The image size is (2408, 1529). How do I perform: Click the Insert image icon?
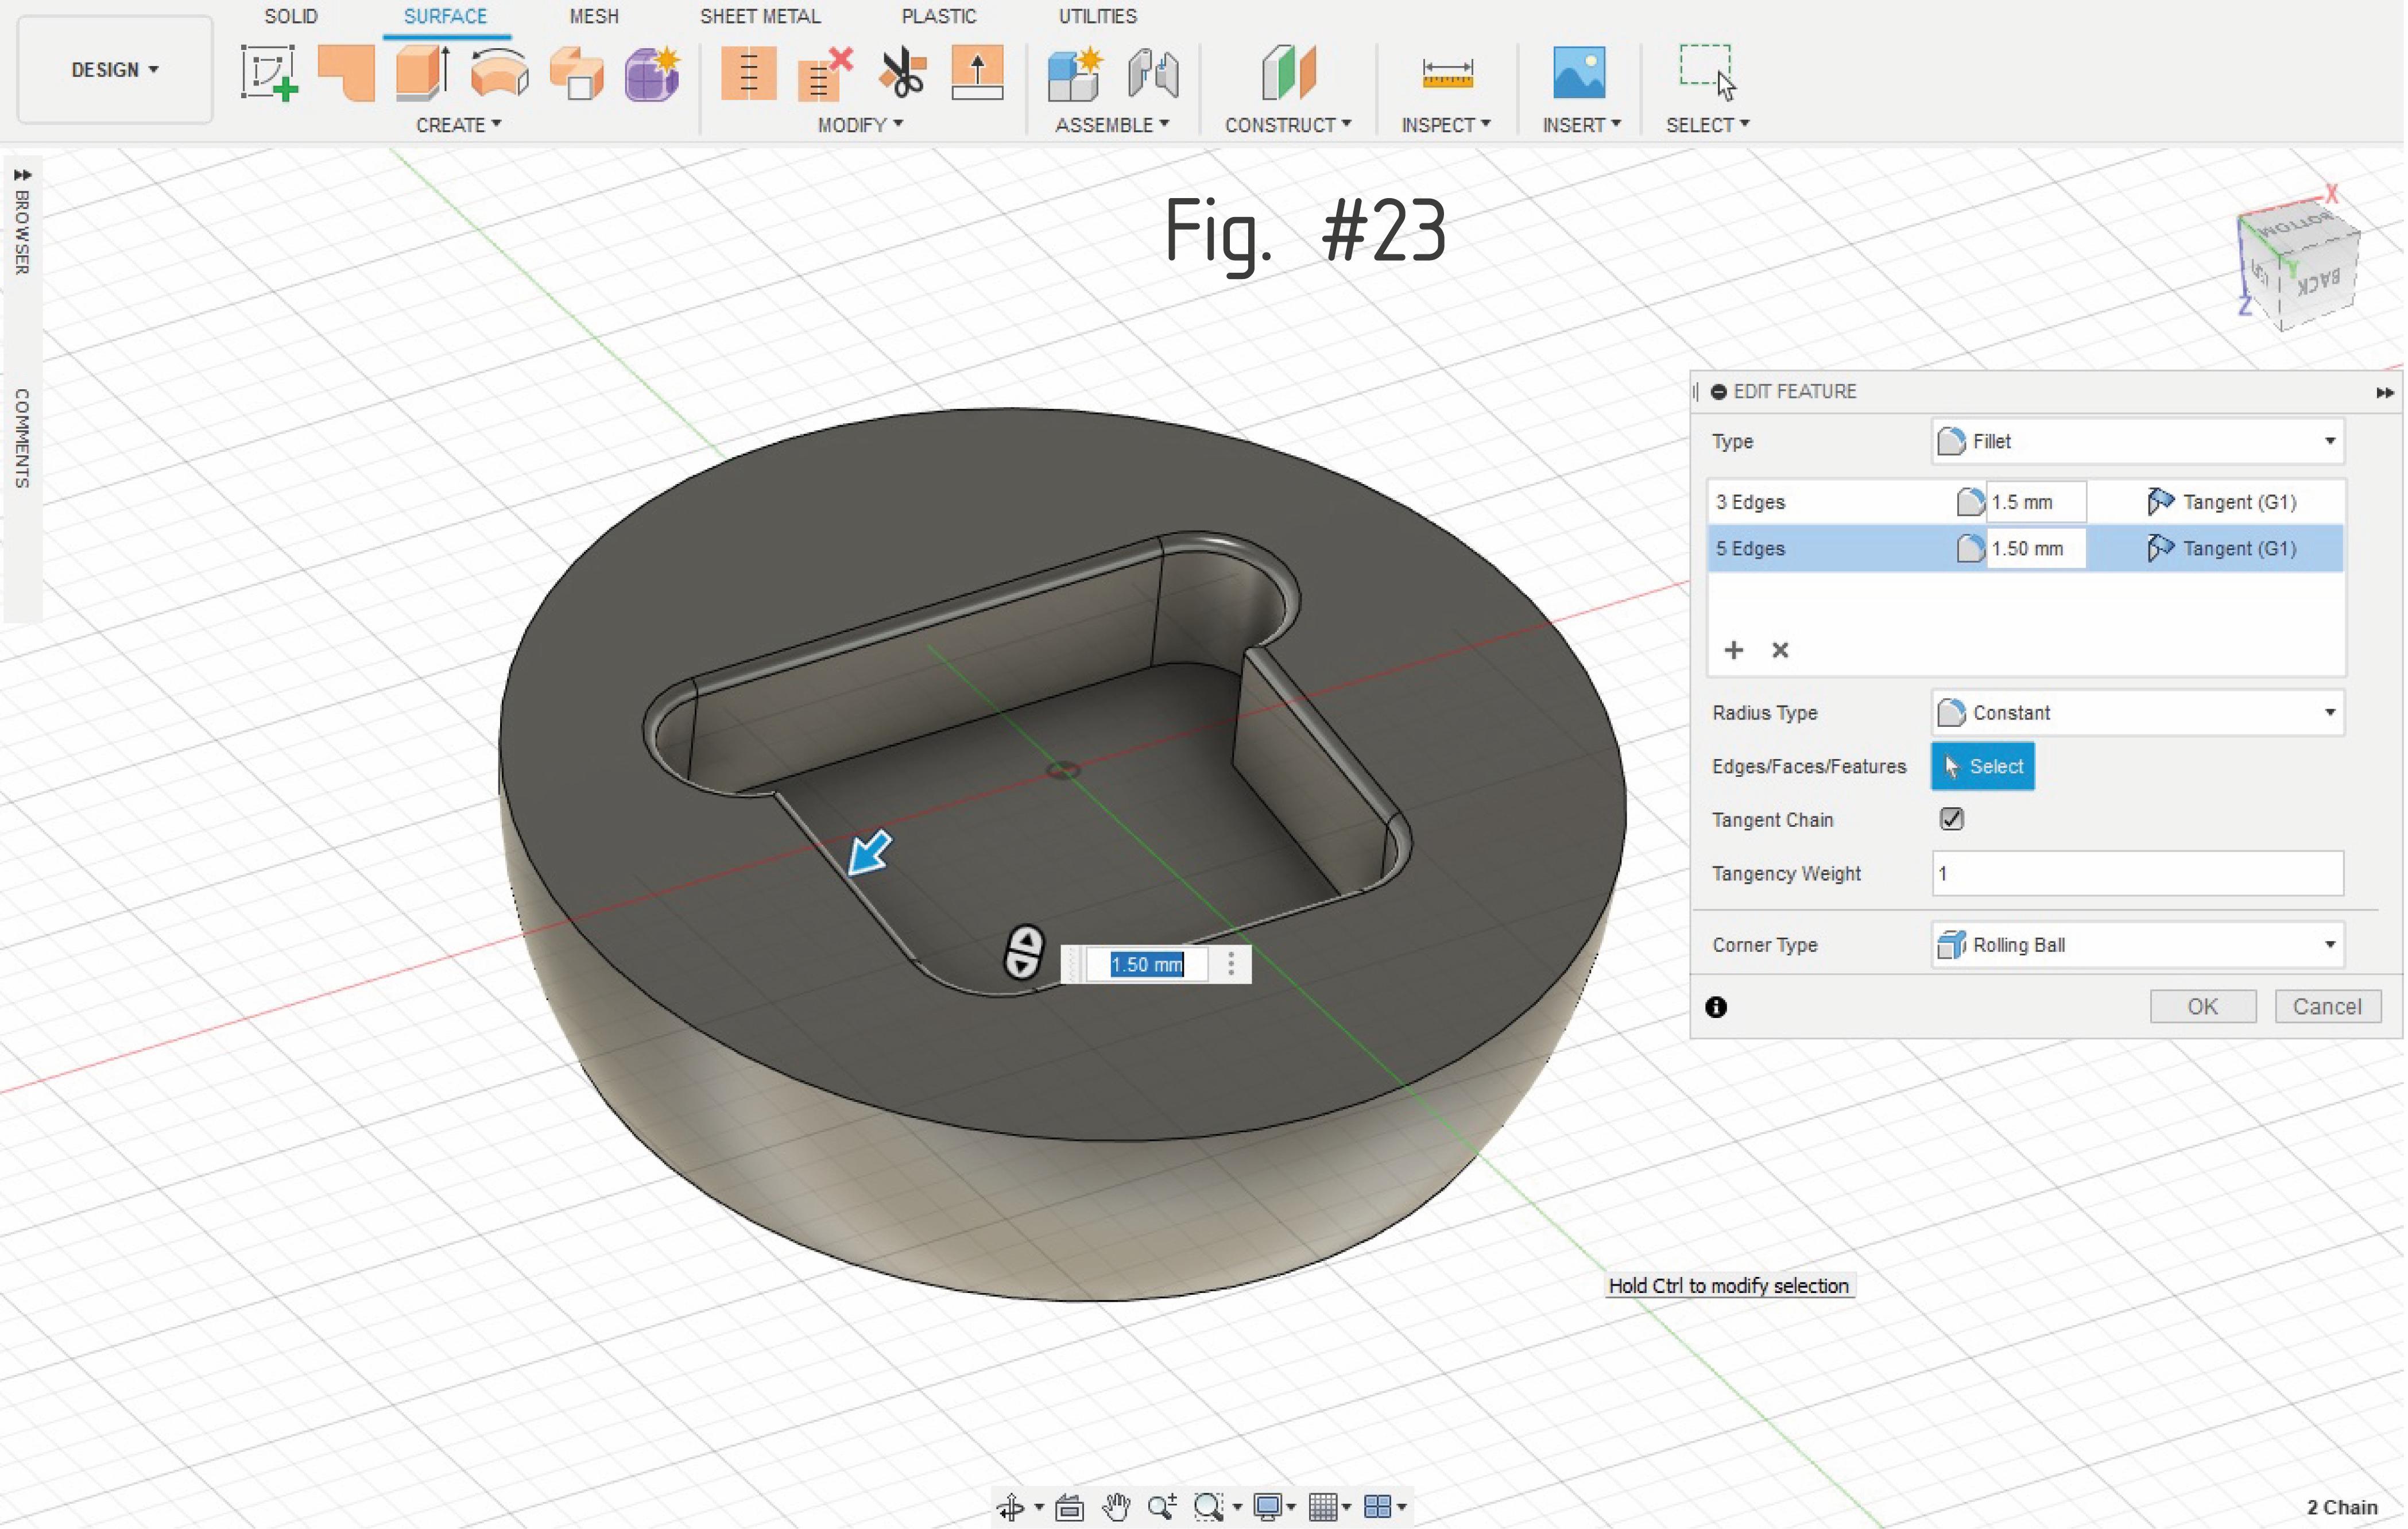click(x=1579, y=72)
